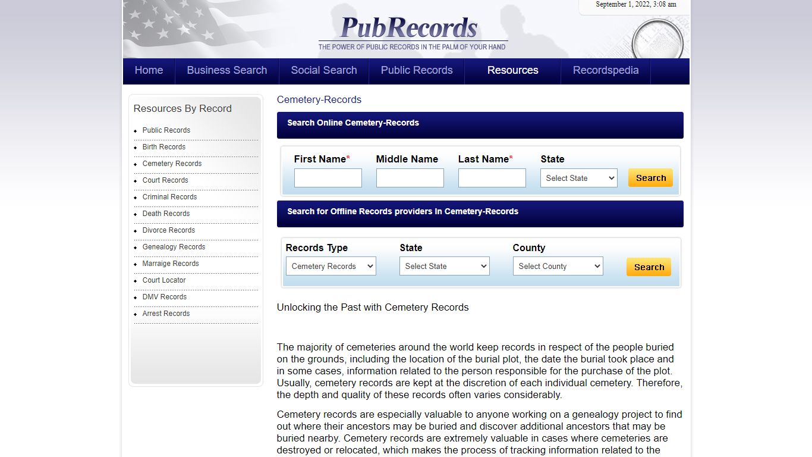Open DMV Records sidebar link

click(x=165, y=297)
